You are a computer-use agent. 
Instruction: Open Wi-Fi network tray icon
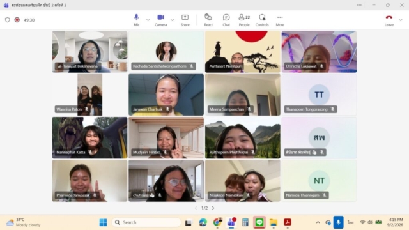[362, 222]
